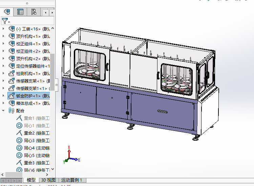This screenshot has width=254, height=186.
Task: Expand the 传感器支架<1> node
Action: pos(3,81)
